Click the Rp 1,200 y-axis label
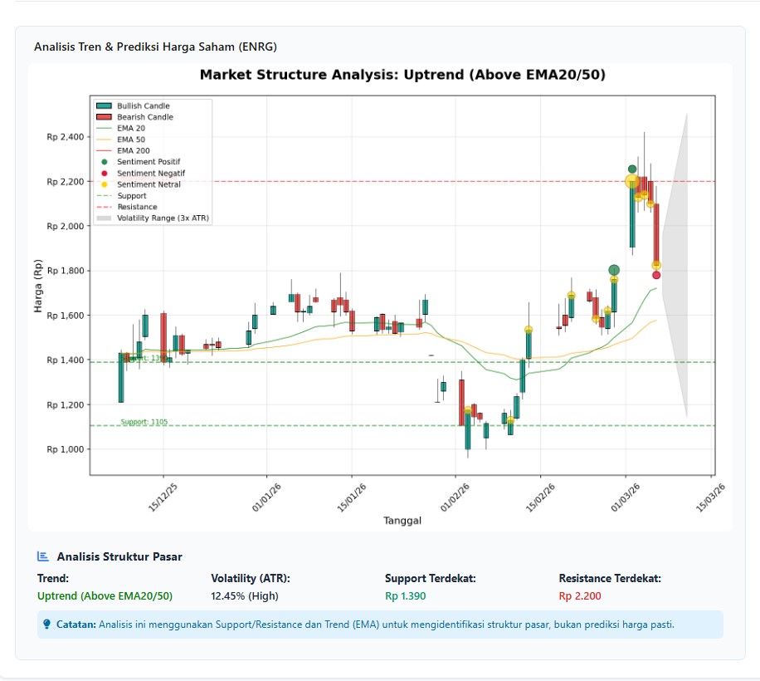 tap(66, 404)
